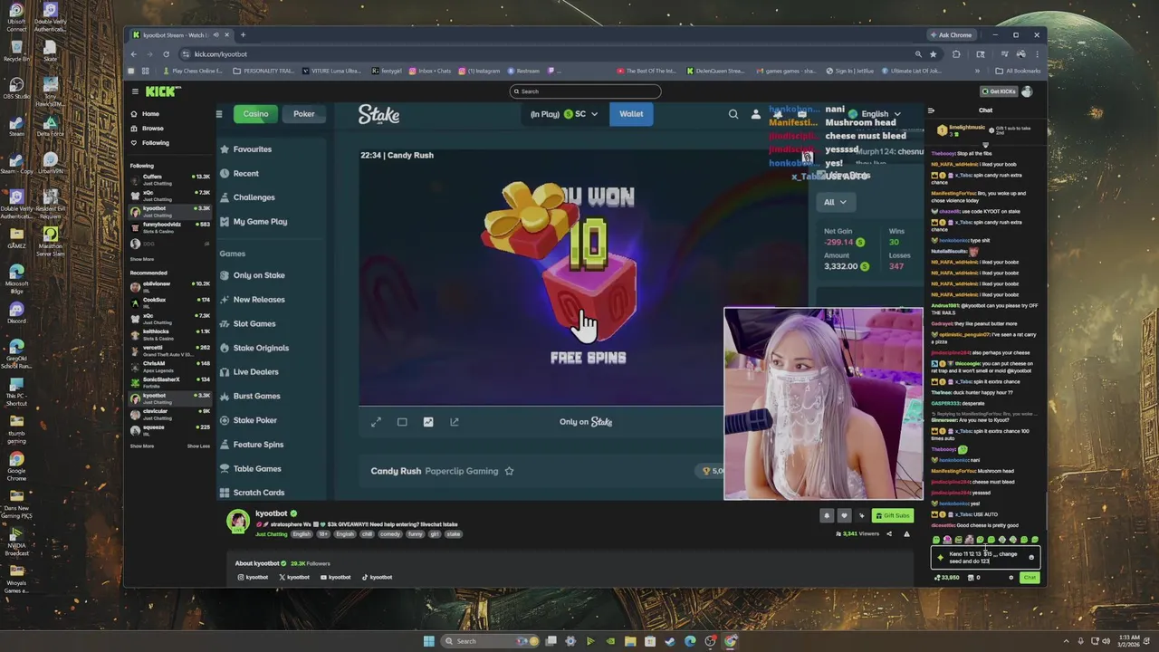Report stream with warning triangle icon
Viewport: 1159px width, 652px height.
(x=906, y=534)
